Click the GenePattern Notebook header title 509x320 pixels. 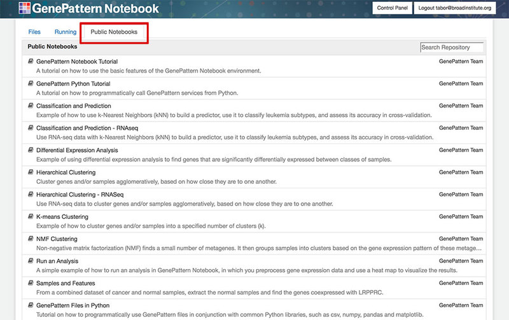[95, 8]
